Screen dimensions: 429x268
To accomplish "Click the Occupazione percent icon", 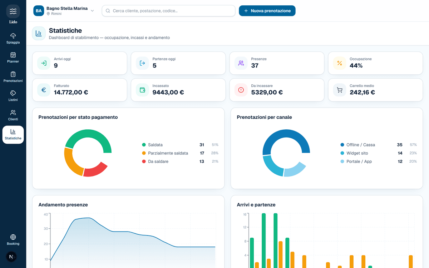I will [340, 63].
